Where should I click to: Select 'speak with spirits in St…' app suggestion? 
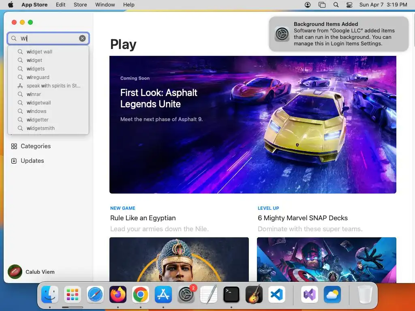pos(49,85)
